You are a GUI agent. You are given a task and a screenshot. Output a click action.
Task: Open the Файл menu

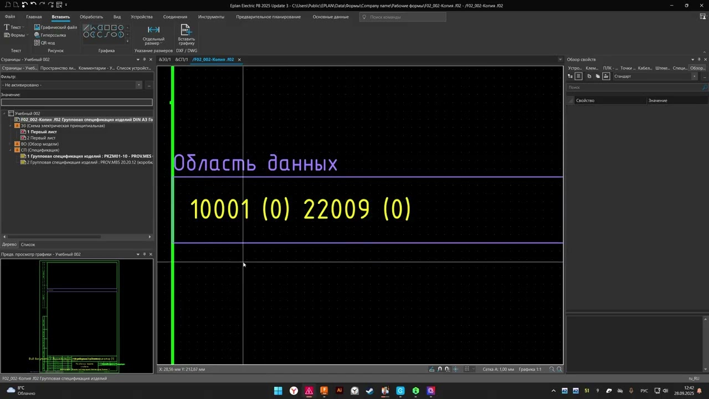click(x=10, y=17)
